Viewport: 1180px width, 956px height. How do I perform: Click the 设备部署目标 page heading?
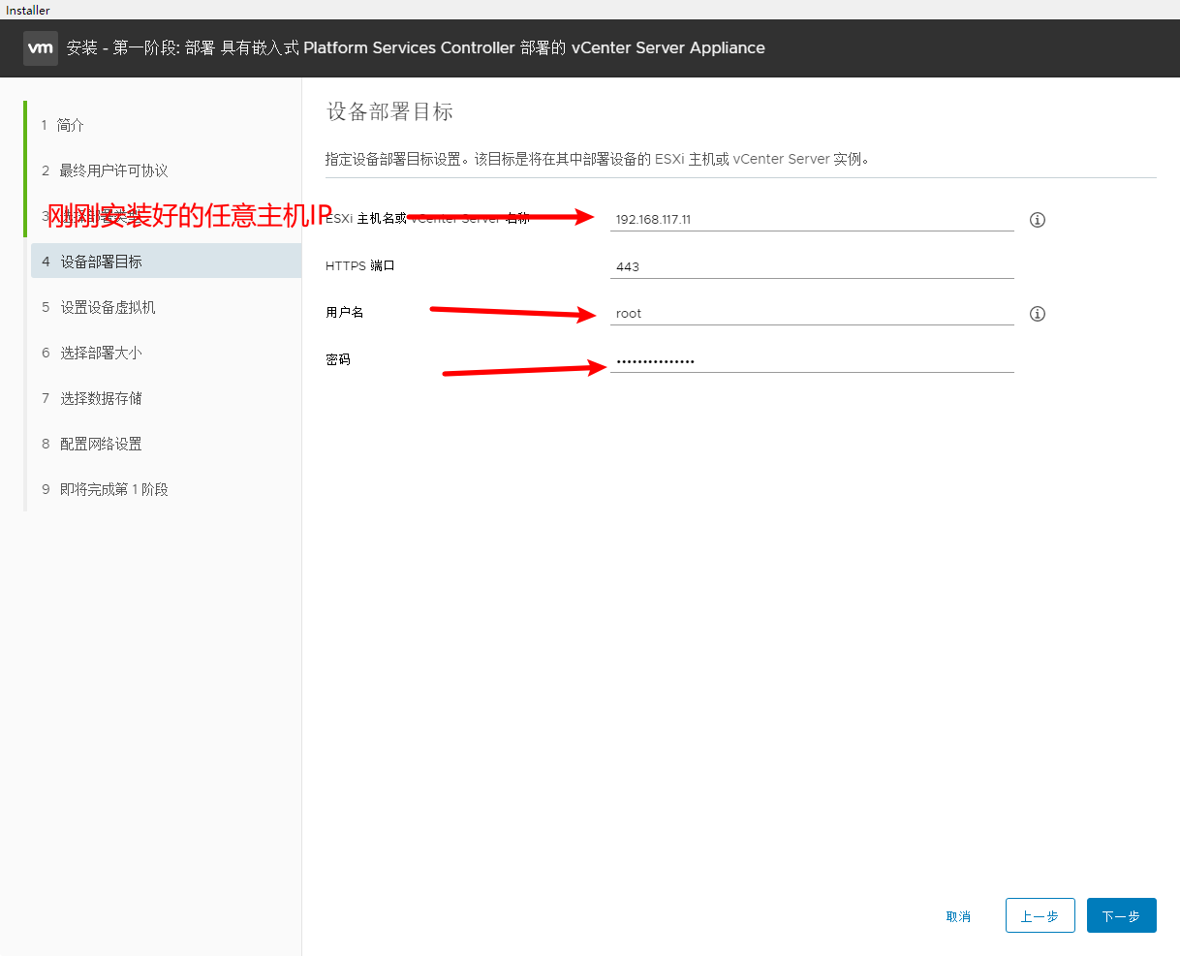coord(390,111)
